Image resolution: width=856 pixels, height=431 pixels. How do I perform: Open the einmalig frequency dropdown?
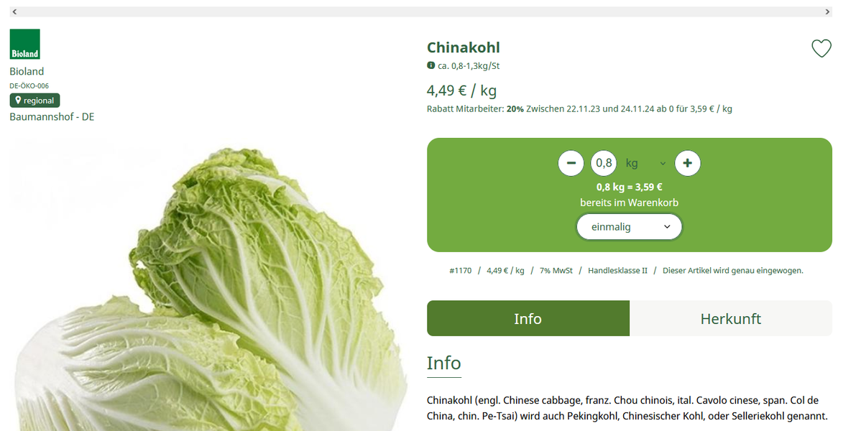click(x=630, y=227)
